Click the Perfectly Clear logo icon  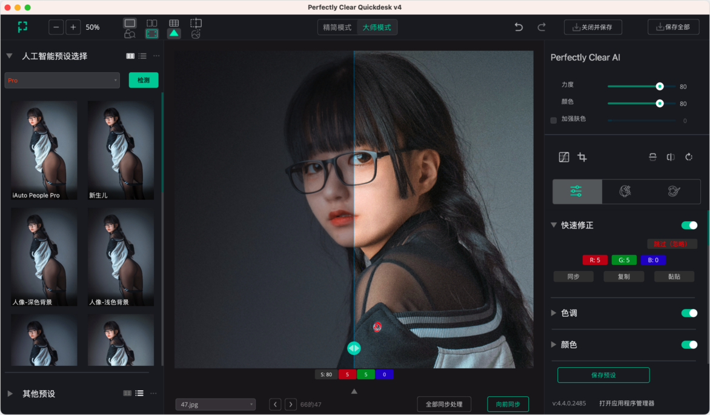point(22,27)
